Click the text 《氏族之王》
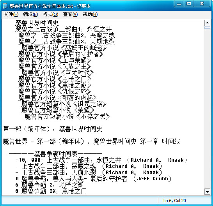The width and height of the screenshot is (213, 206). click(x=74, y=67)
